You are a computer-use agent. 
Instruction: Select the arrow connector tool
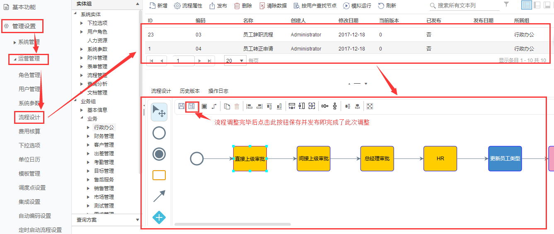coord(159,196)
